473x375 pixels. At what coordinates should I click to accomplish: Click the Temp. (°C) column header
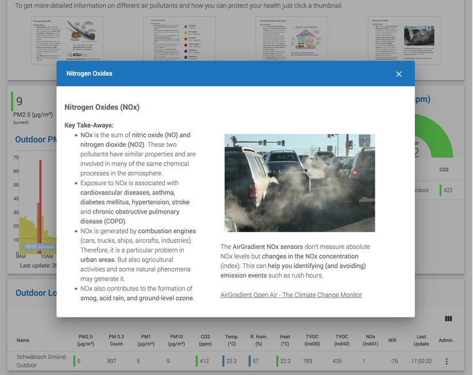point(232,340)
